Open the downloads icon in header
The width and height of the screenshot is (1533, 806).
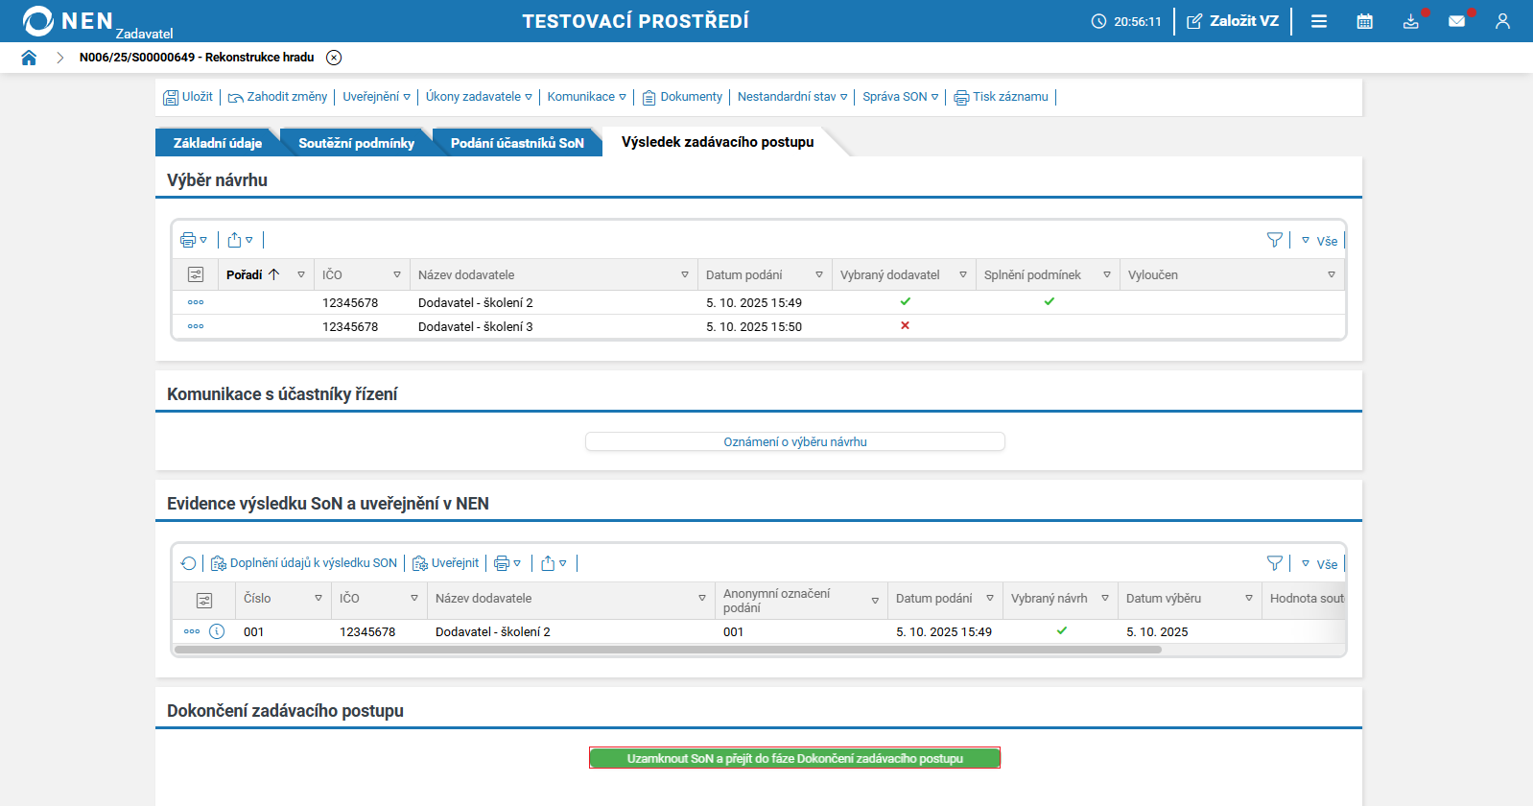click(1410, 21)
